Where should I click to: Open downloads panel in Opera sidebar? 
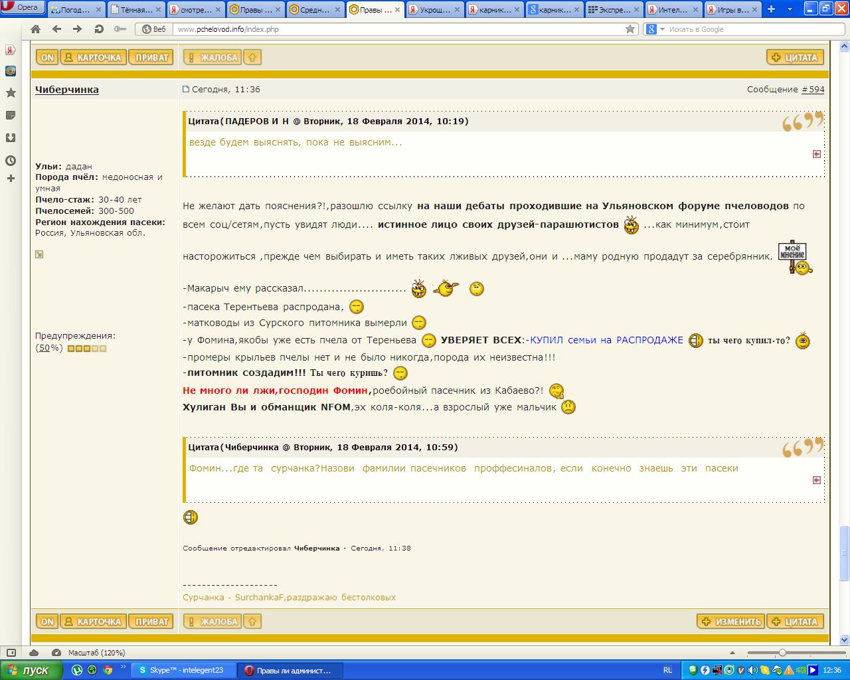[x=11, y=137]
